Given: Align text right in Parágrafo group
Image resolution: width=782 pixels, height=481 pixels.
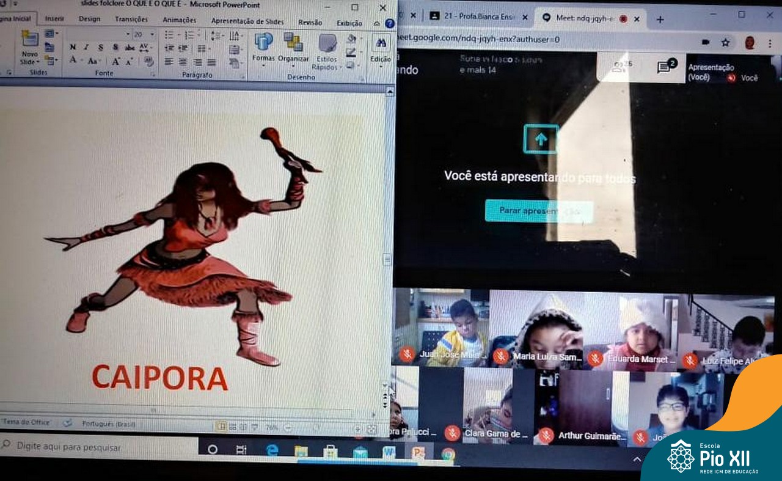Looking at the screenshot, I should tap(197, 62).
